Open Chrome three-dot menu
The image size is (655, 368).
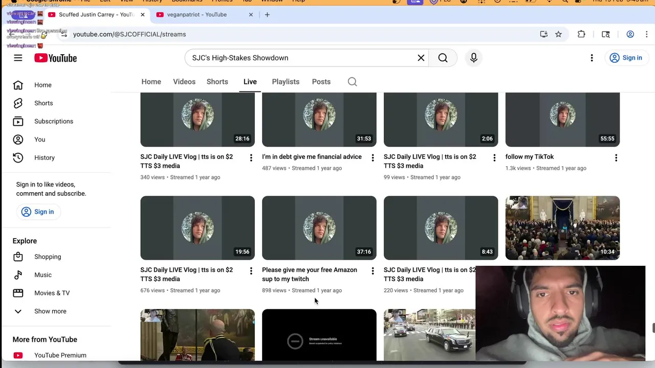647,34
